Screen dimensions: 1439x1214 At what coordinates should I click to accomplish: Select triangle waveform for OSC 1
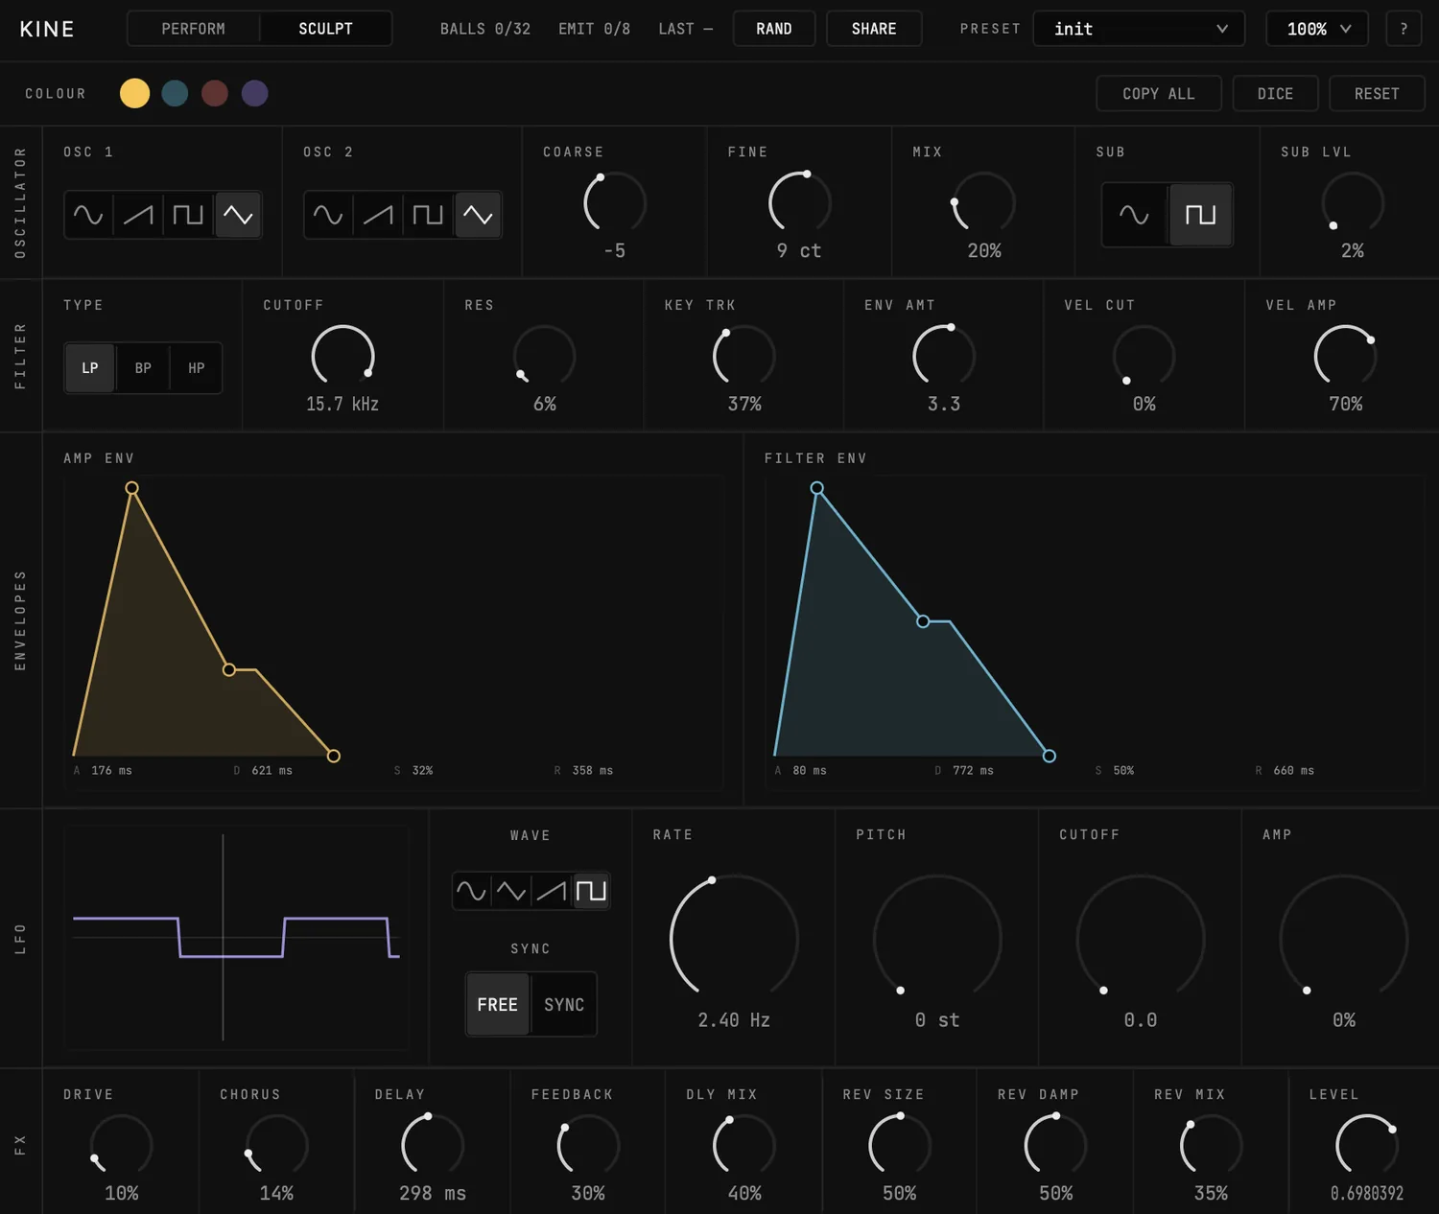coord(238,215)
